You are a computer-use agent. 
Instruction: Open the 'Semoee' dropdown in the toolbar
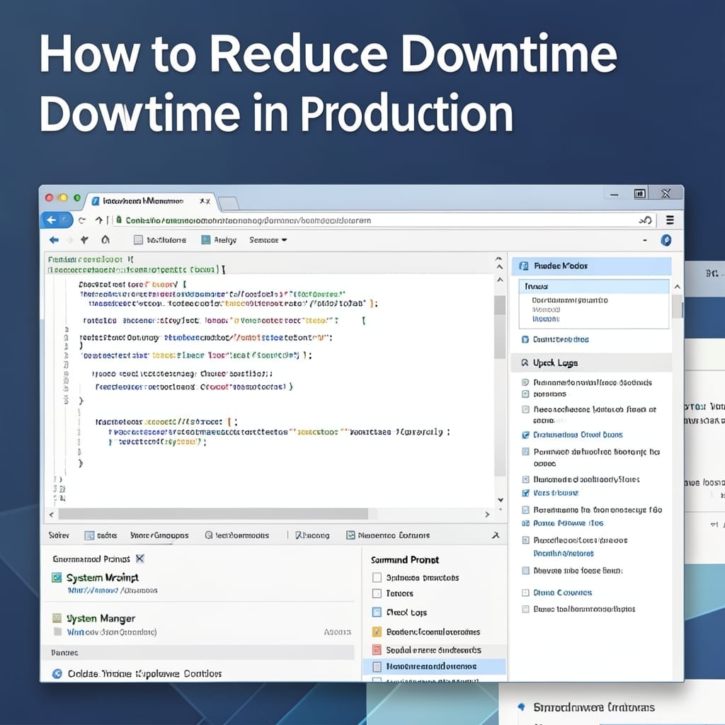point(268,240)
